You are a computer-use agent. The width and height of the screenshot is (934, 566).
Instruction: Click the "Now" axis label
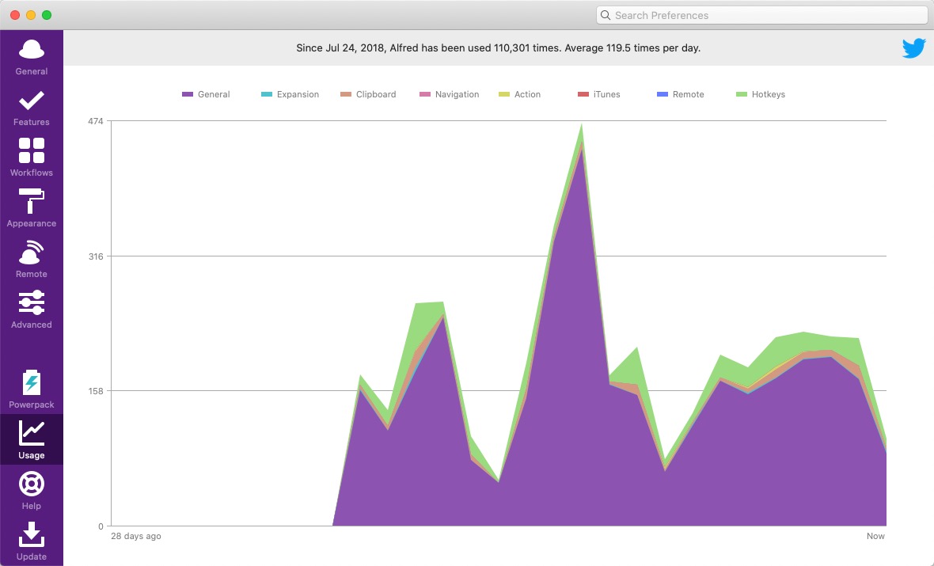click(875, 536)
